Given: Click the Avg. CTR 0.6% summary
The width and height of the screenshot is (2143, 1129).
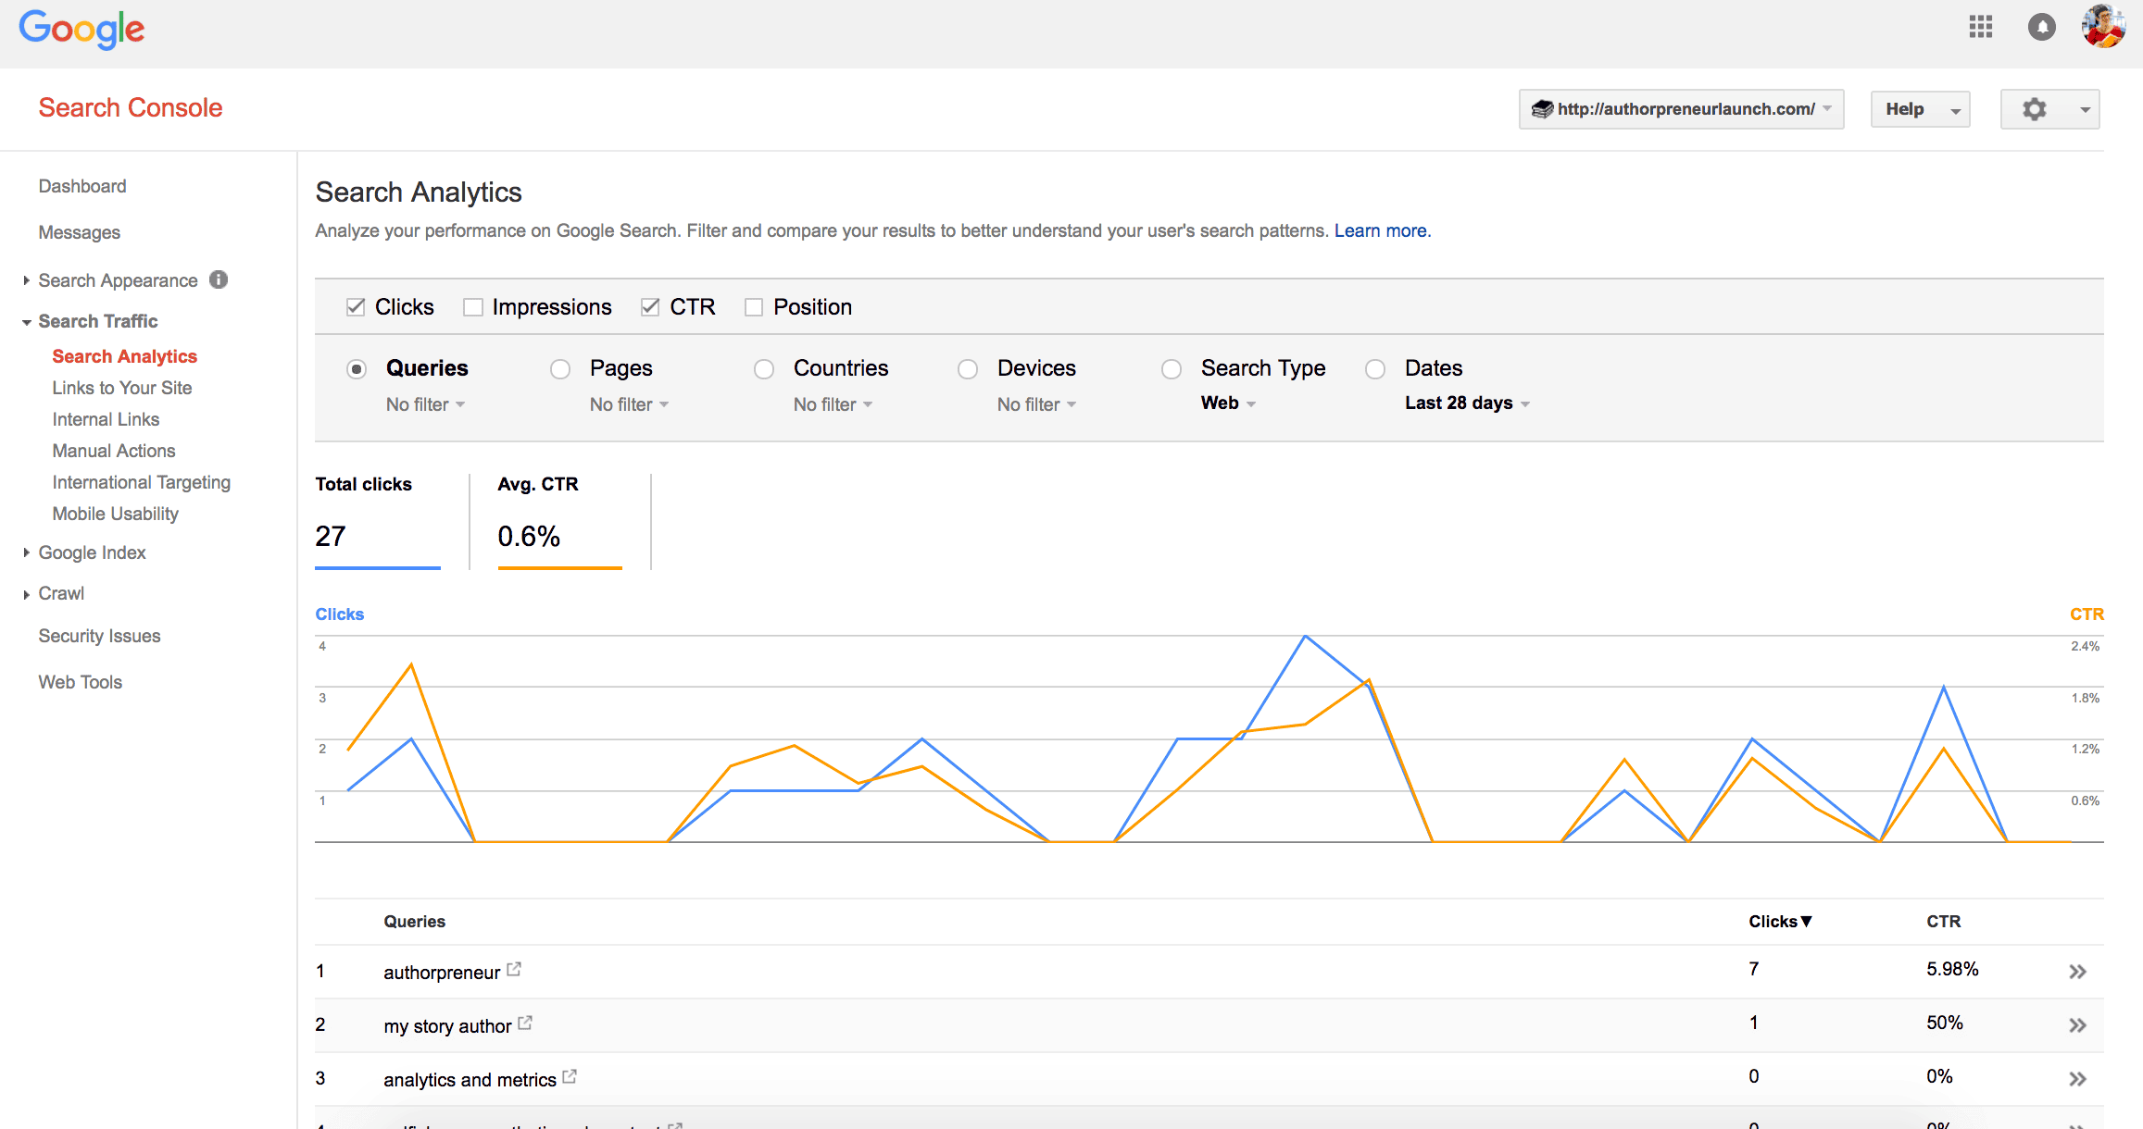Looking at the screenshot, I should coord(560,522).
